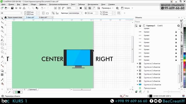Open the Эффекты menu

43,4
